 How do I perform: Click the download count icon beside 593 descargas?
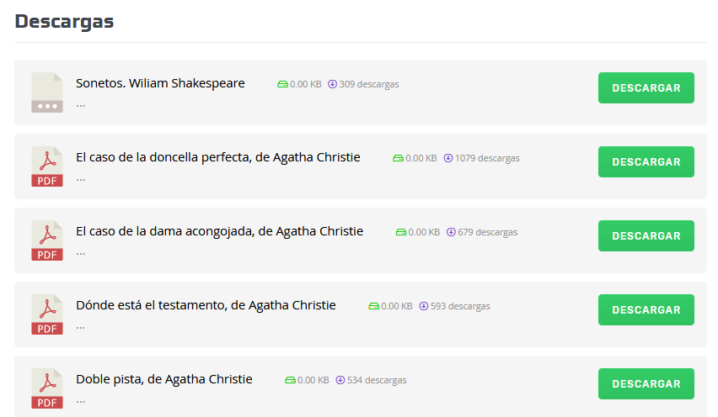coord(424,306)
